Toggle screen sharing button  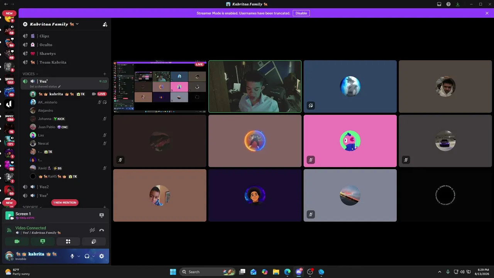pyautogui.click(x=42, y=241)
